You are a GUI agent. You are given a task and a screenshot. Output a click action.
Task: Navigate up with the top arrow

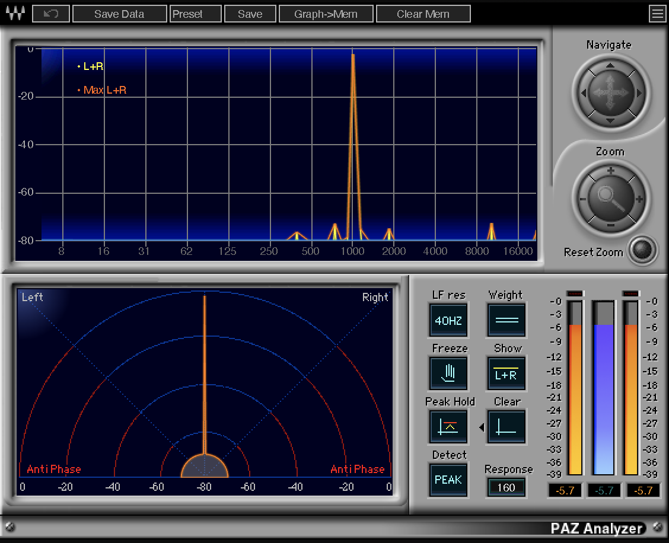pos(610,65)
